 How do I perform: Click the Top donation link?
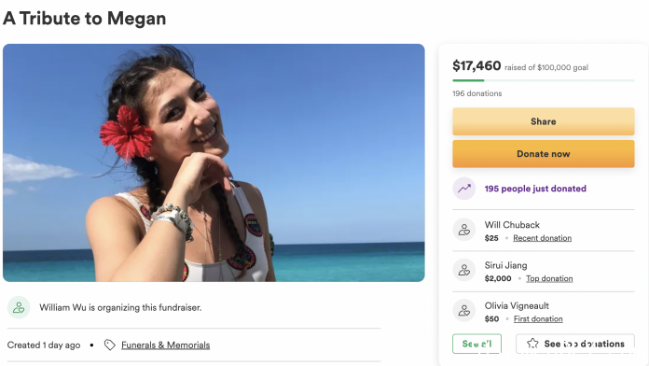(549, 278)
